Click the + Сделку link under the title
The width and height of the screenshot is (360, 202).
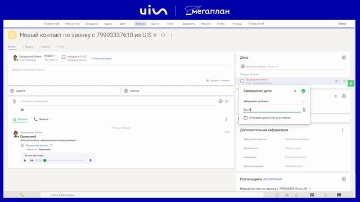click(x=44, y=47)
